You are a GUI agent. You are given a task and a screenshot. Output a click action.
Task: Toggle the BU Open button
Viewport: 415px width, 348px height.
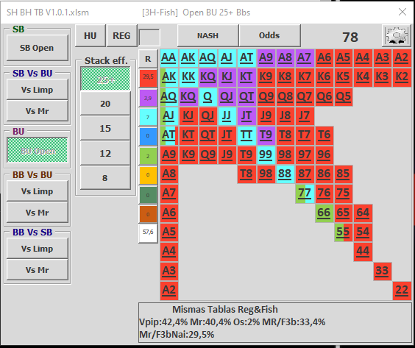38,150
